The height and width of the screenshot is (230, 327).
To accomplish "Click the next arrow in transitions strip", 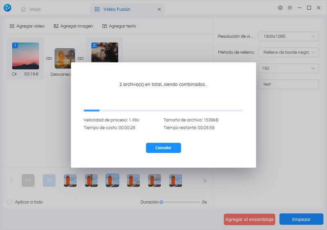I will [205, 180].
